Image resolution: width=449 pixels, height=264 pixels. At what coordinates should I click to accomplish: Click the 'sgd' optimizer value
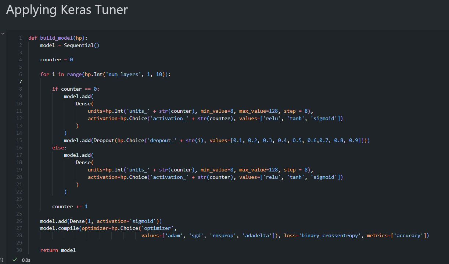(x=196, y=235)
